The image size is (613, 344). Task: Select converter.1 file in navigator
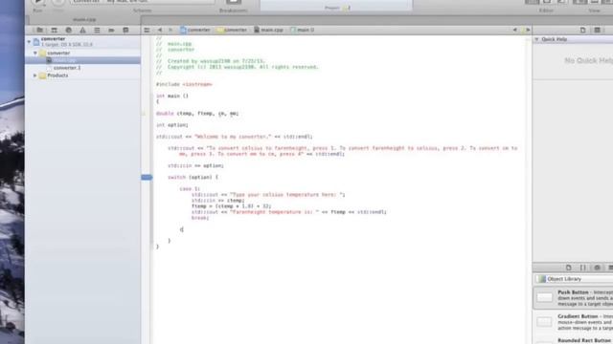click(83, 68)
